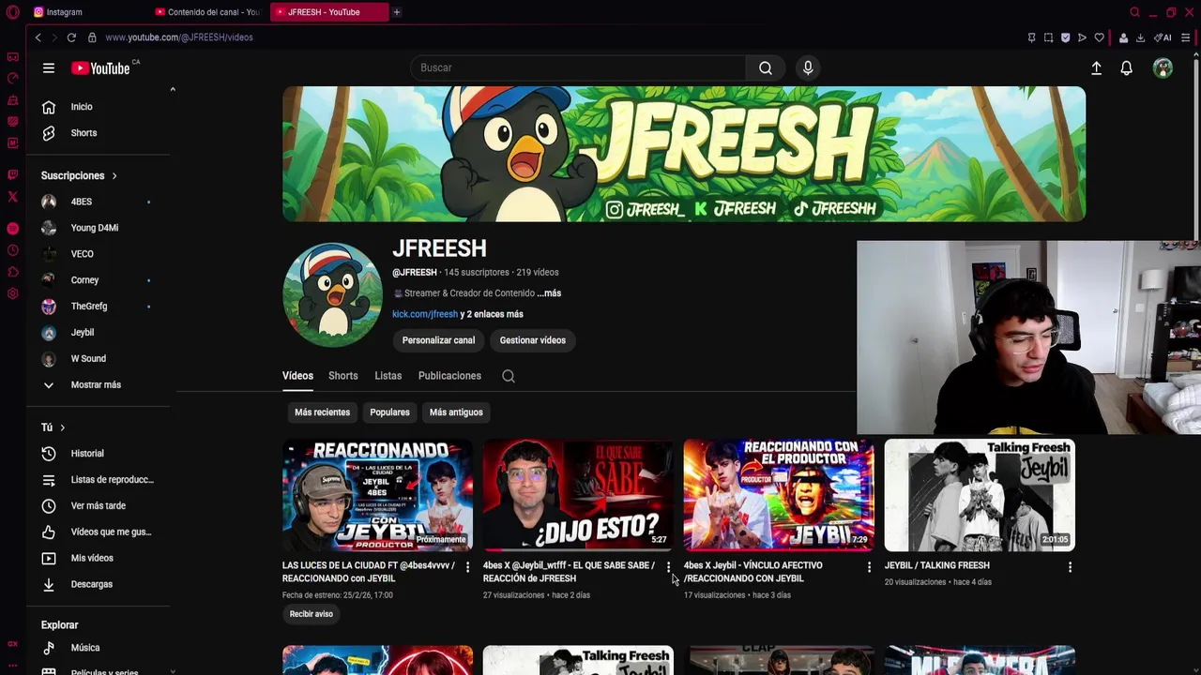Filter videos by Más antiguos

pos(456,412)
